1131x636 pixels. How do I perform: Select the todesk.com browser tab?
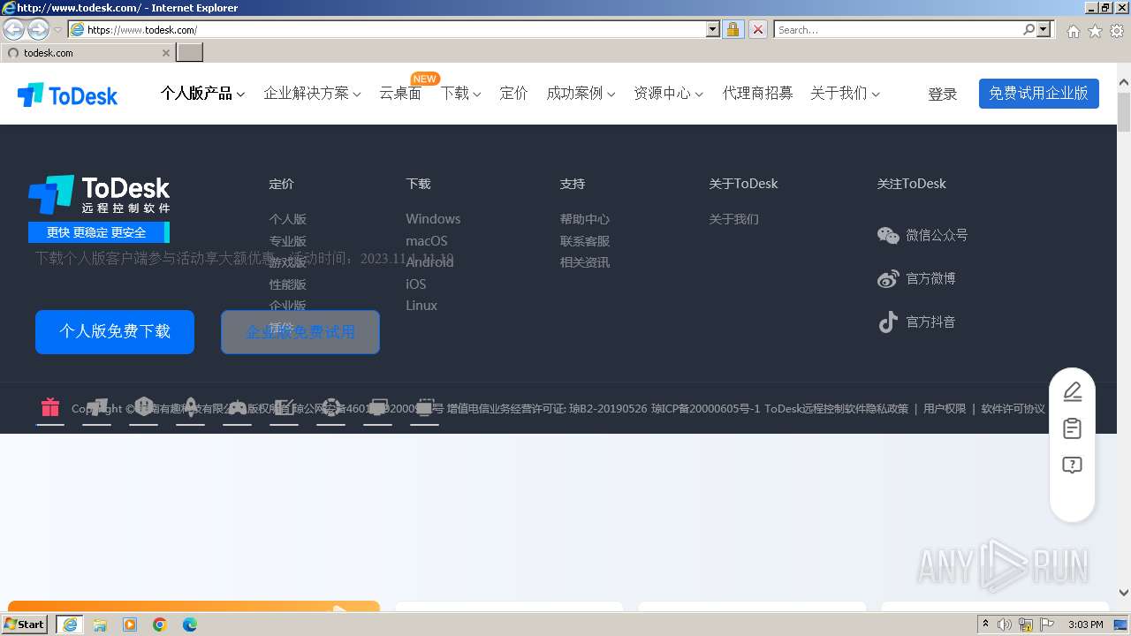87,52
